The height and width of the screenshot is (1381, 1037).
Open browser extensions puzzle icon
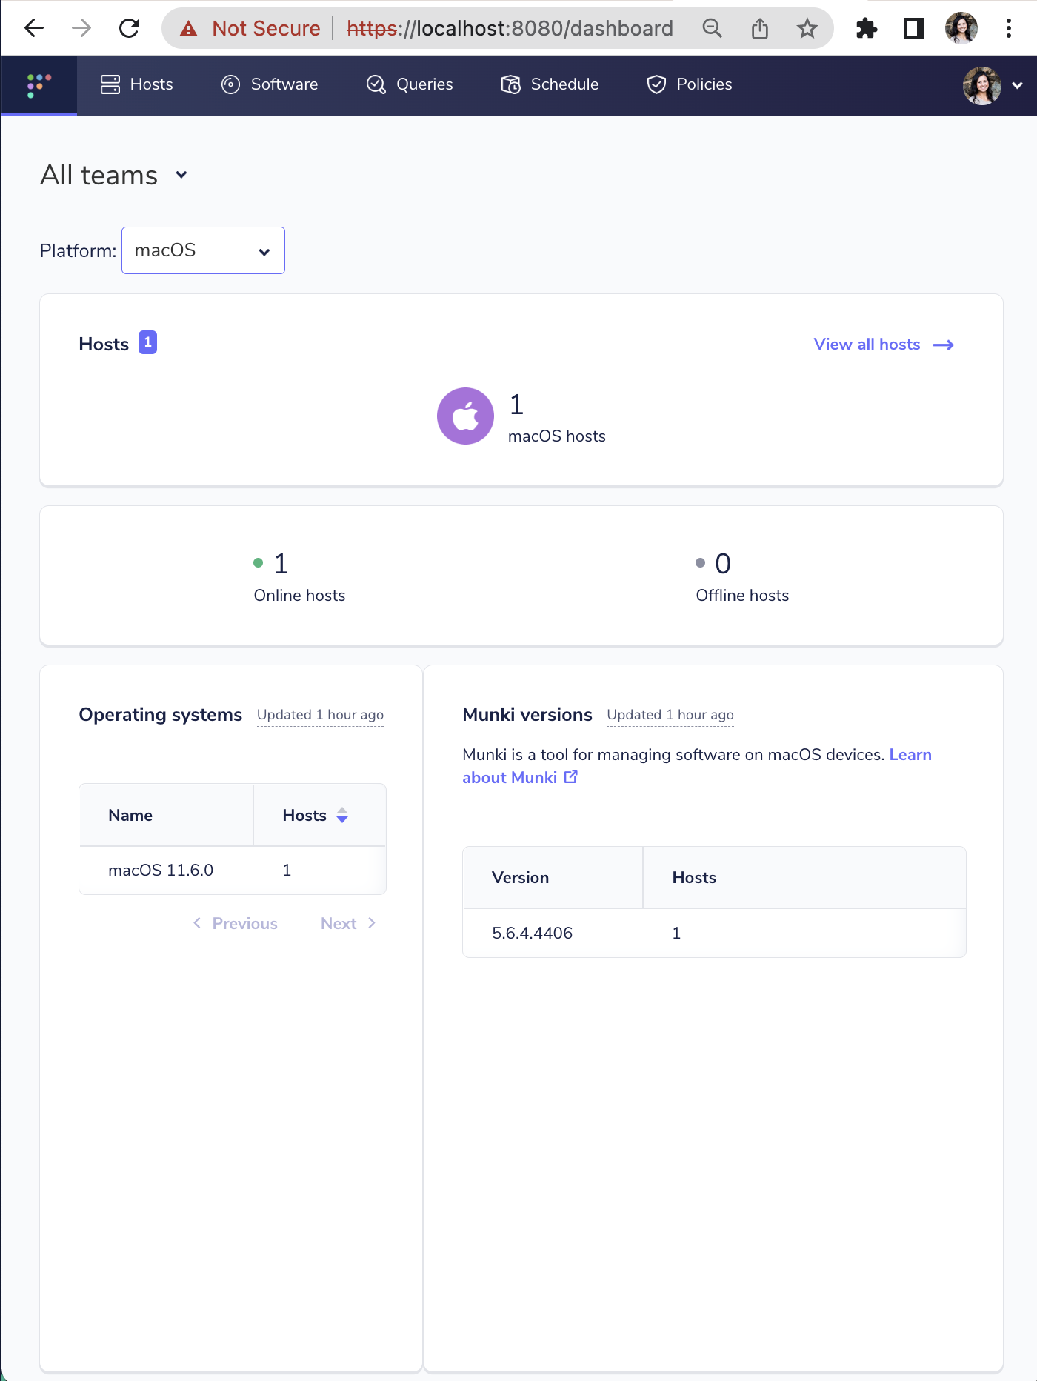pyautogui.click(x=866, y=29)
